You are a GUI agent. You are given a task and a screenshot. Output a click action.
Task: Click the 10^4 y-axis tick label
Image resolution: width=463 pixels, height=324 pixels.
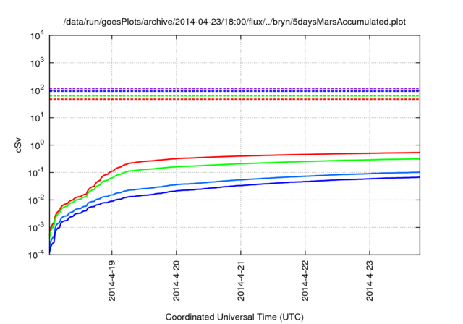pyautogui.click(x=37, y=35)
